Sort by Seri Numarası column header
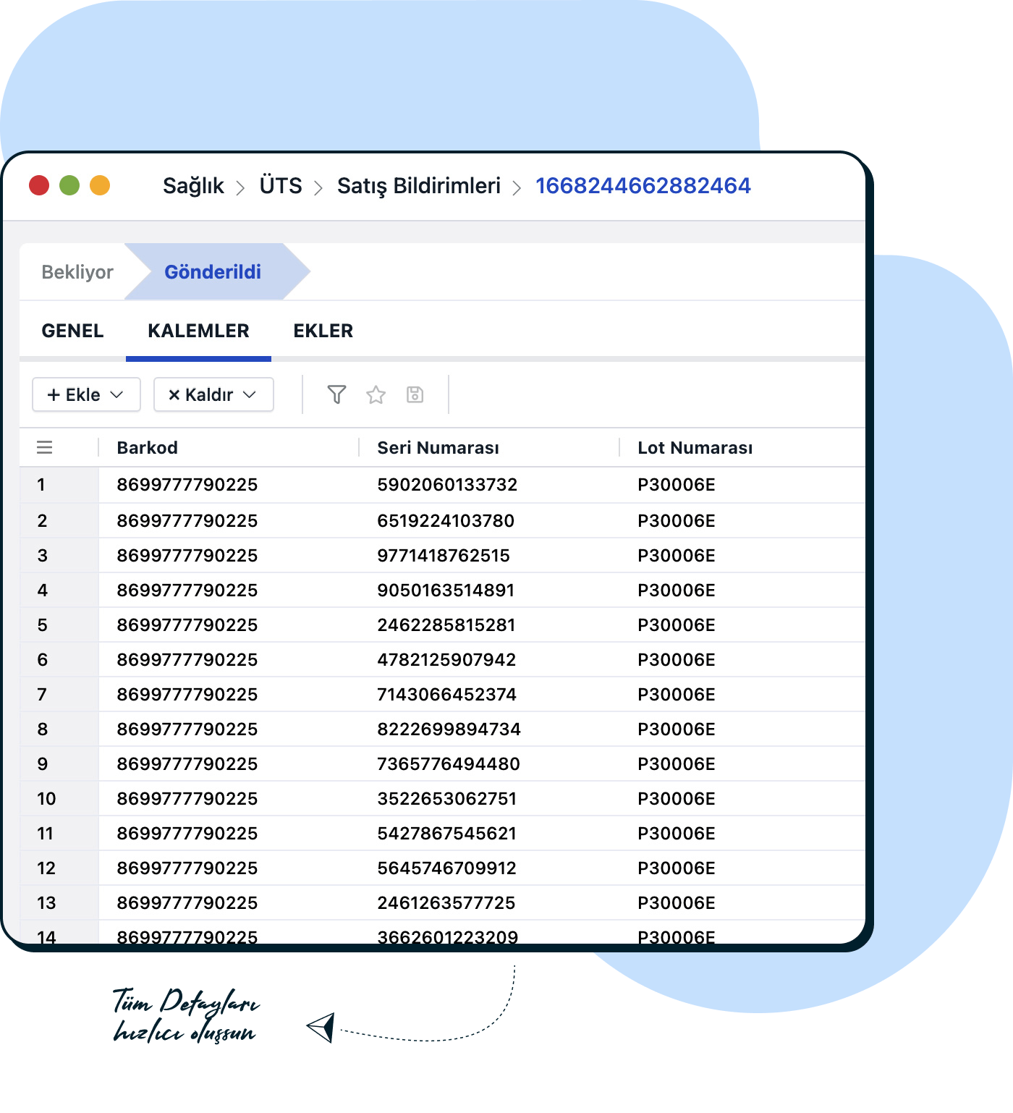The width and height of the screenshot is (1013, 1113). (x=438, y=448)
